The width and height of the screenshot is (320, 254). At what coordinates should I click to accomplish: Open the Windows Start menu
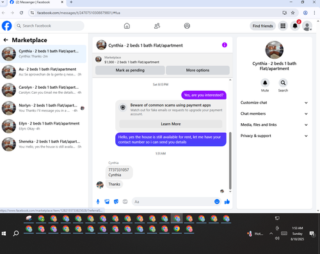click(4, 234)
